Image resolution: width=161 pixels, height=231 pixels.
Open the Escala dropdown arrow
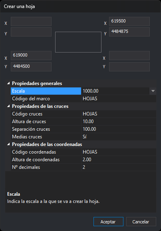(x=153, y=91)
